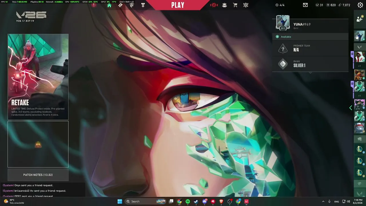Viewport: 366px width, 206px height.
Task: Select the cat with red cap avatar
Action: [360, 127]
